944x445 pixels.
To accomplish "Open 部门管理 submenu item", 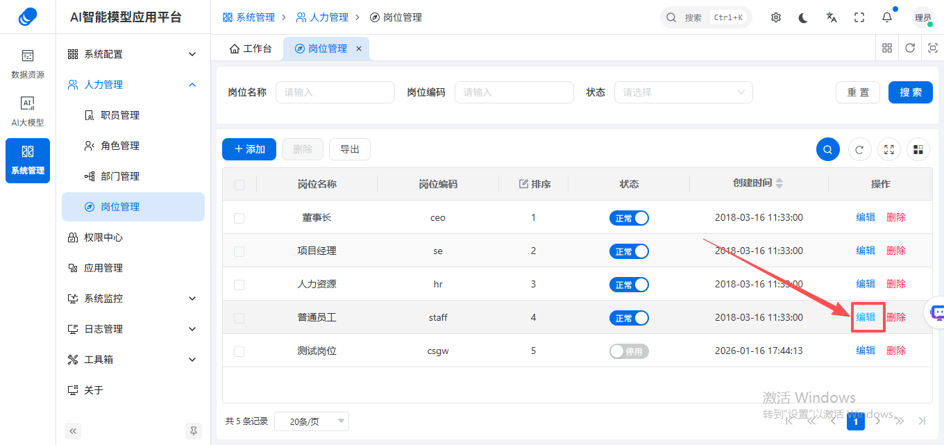I will tap(133, 176).
